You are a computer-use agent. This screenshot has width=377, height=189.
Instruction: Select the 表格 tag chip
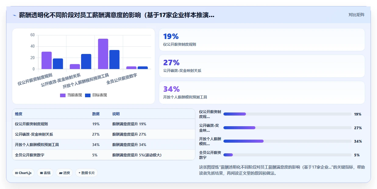coord(45,173)
